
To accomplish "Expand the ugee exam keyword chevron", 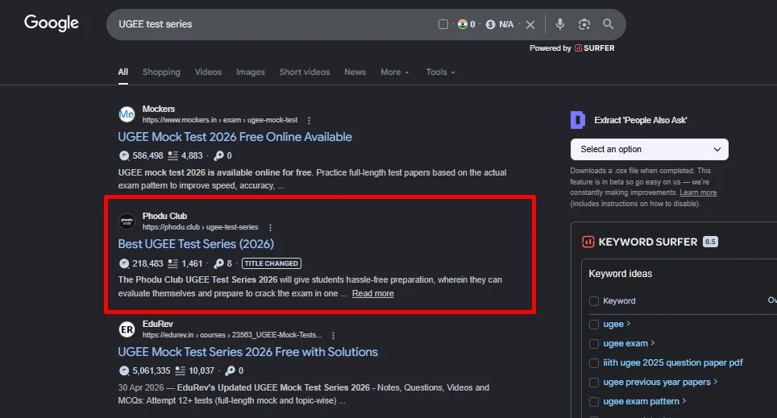I will (x=653, y=343).
